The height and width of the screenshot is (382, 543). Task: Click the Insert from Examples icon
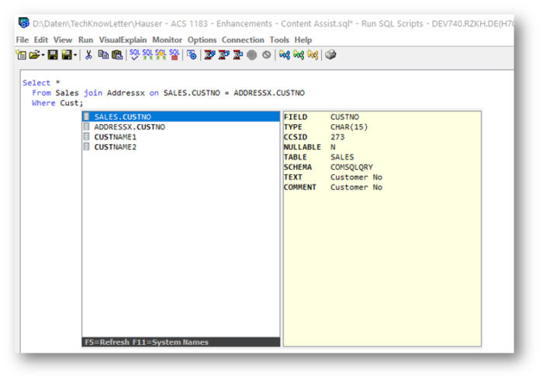[192, 55]
